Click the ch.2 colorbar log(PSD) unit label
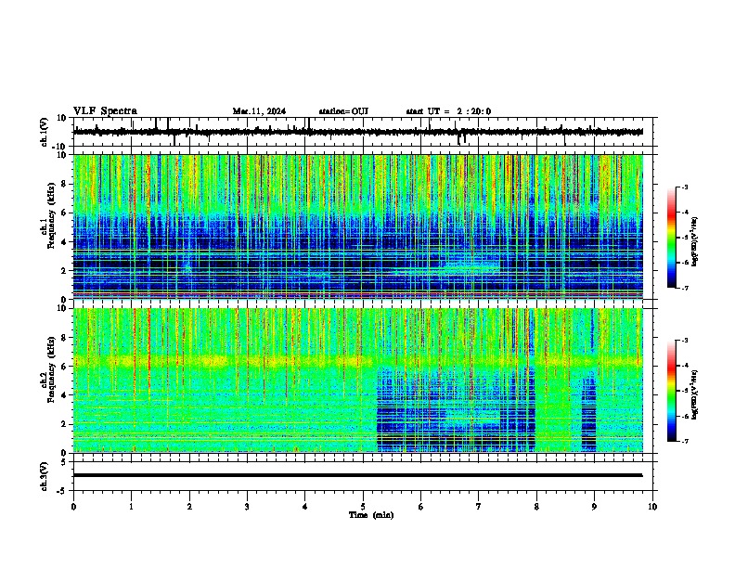Viewport: 735px width, 568px height. (x=695, y=394)
